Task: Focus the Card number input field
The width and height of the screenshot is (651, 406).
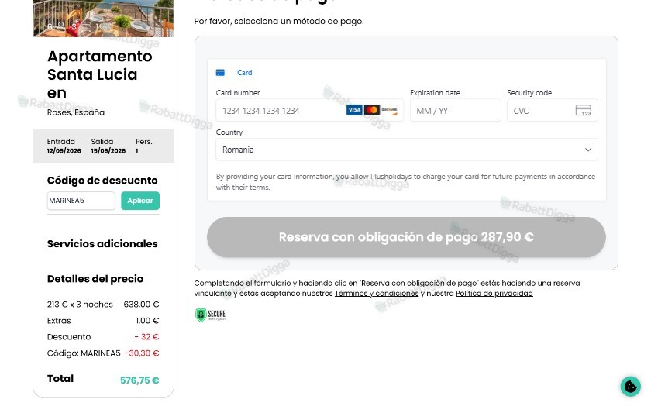Action: 309,111
